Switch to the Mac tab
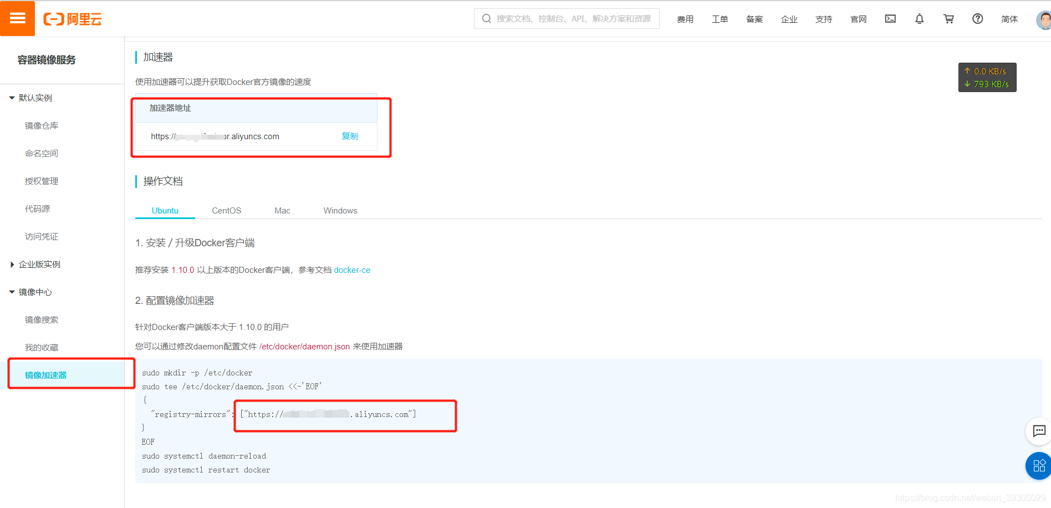Screen dimensions: 1051x508 (x=282, y=211)
